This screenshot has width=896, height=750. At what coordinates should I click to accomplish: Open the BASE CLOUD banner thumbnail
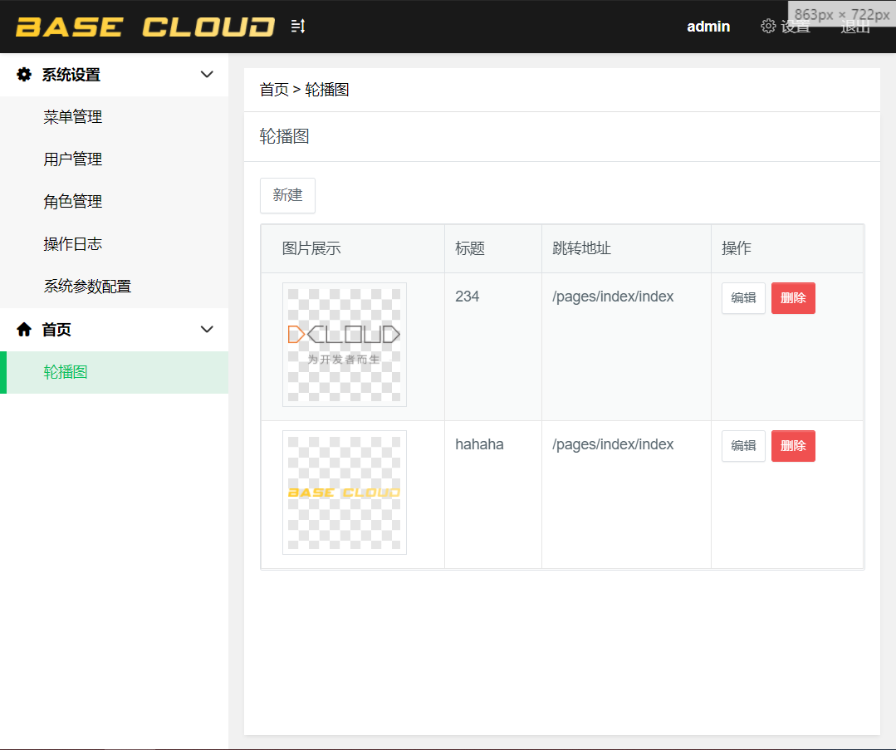click(x=345, y=493)
